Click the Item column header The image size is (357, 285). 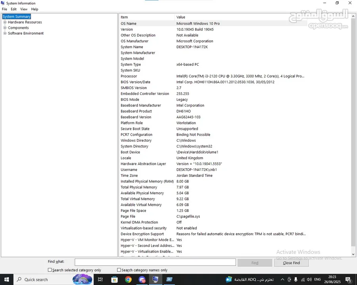point(147,17)
